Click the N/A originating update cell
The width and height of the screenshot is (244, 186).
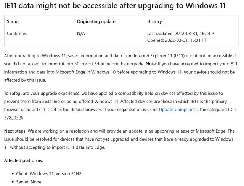pyautogui.click(x=81, y=34)
